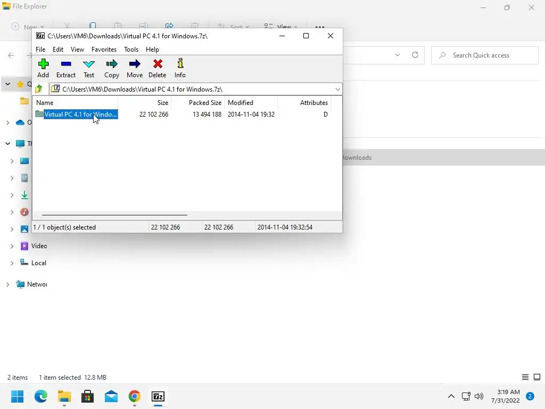
Task: Open Google Chrome from the taskbar
Action: [x=135, y=396]
